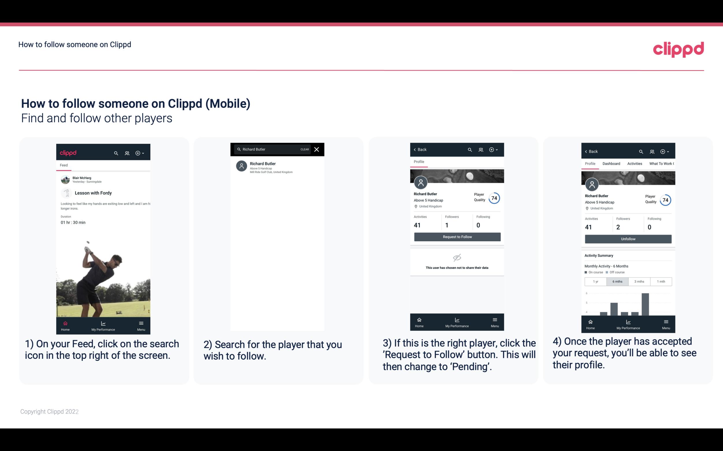Click the Back arrow icon on profile screen
Image resolution: width=723 pixels, height=451 pixels.
[416, 150]
